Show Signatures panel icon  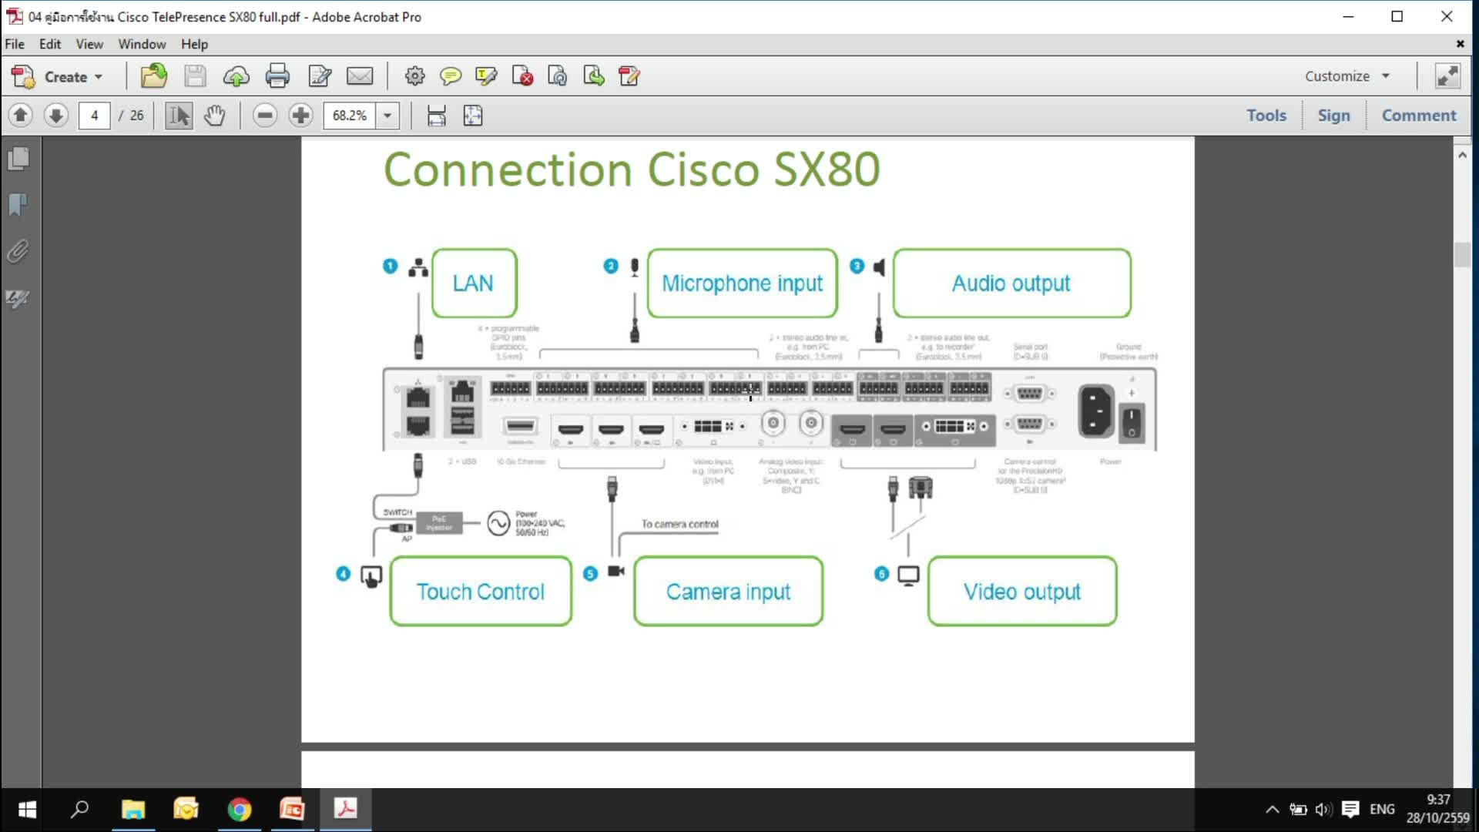pyautogui.click(x=18, y=297)
